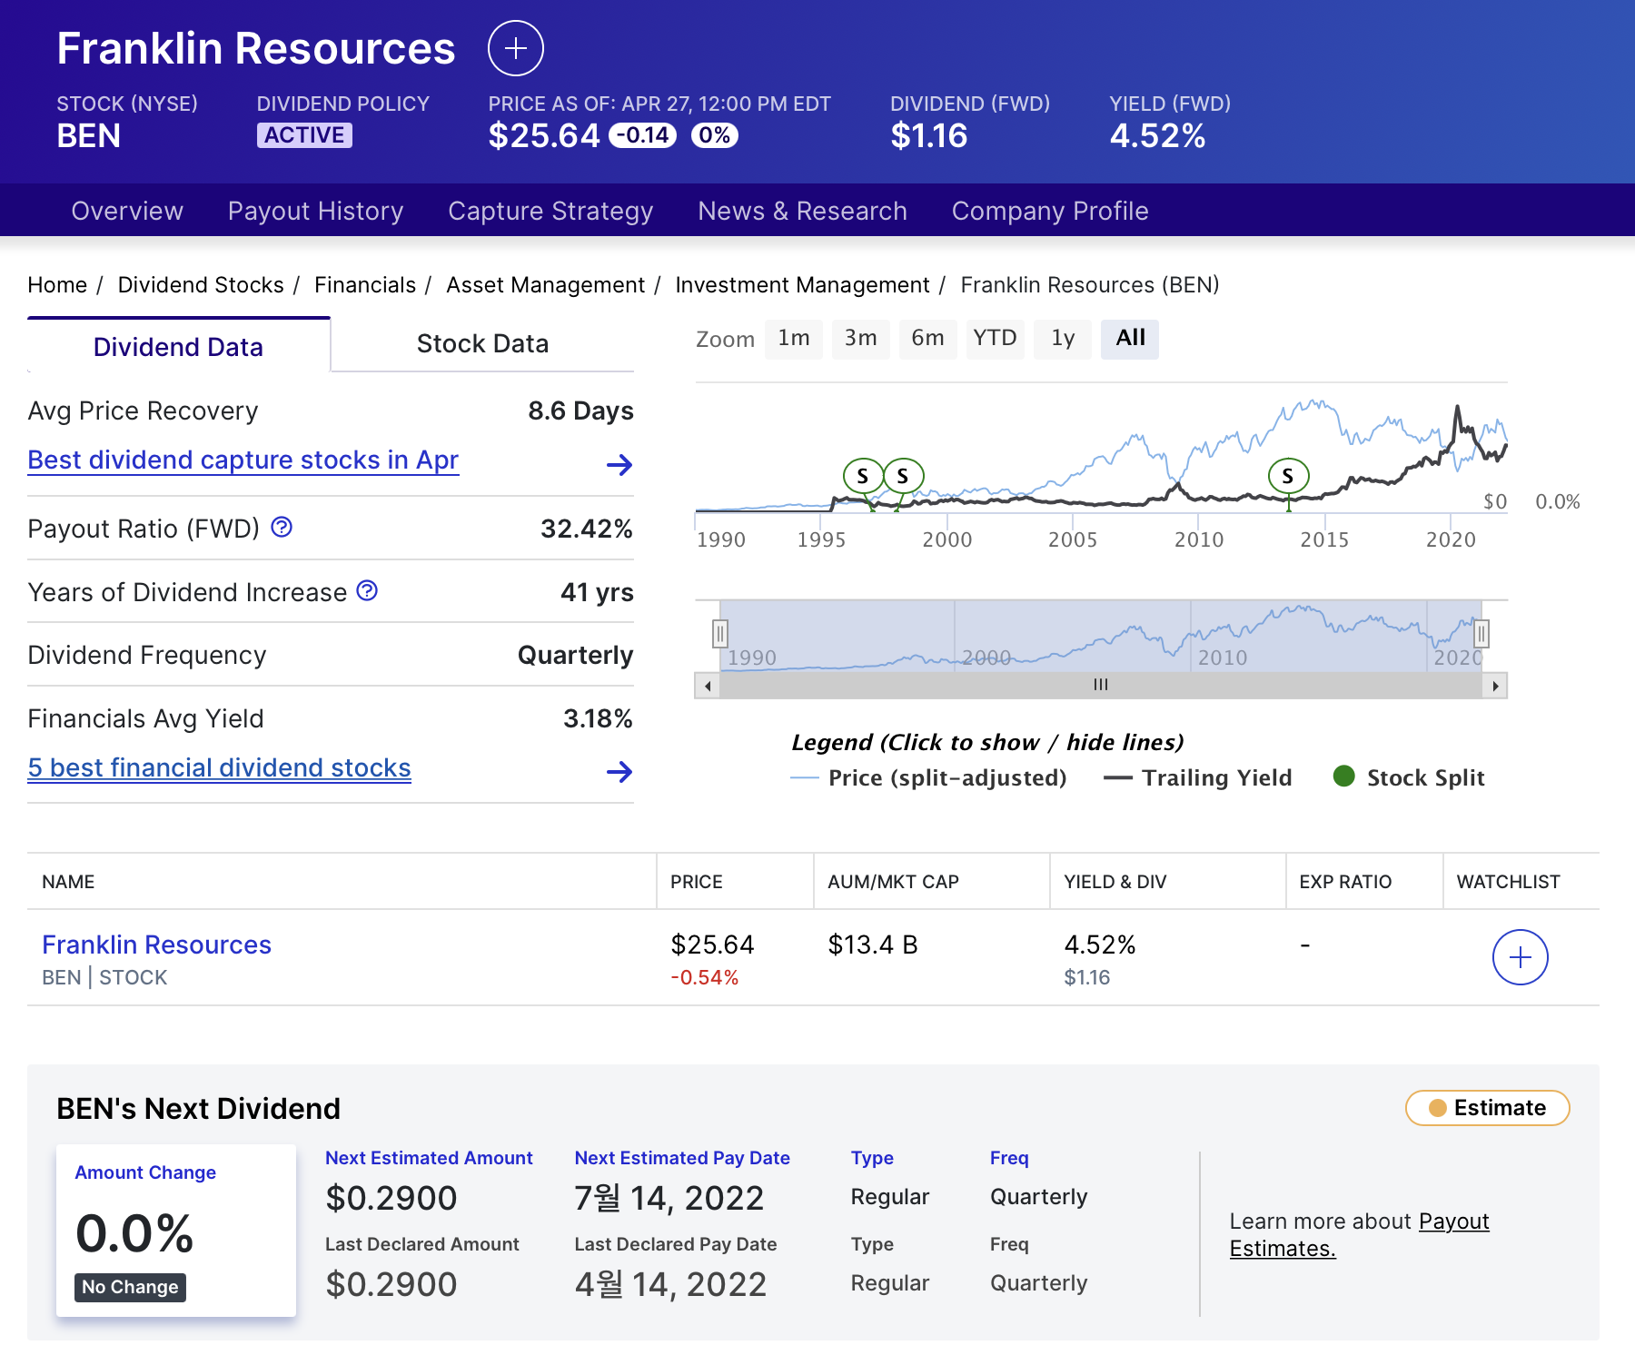This screenshot has height=1355, width=1635.
Task: Click the Next Estimated Amount label
Action: coord(429,1158)
